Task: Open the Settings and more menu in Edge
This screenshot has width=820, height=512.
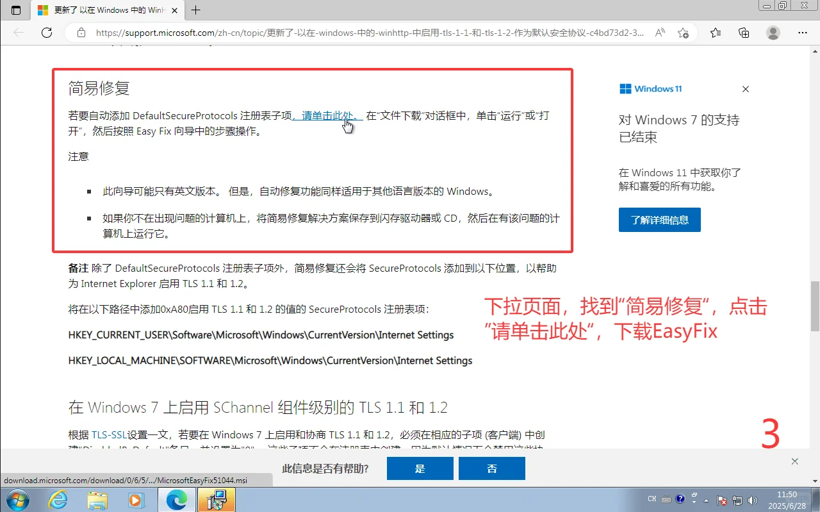Action: (802, 32)
